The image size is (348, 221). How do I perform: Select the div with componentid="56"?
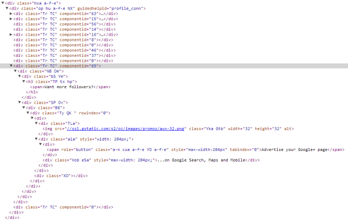coord(64,24)
